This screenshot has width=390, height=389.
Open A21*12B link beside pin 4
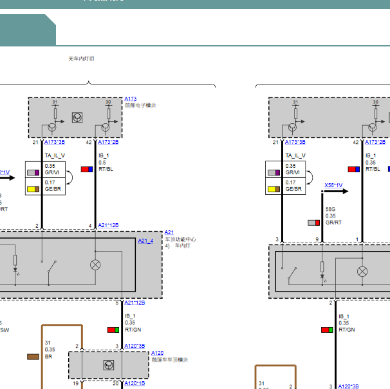tap(108, 225)
